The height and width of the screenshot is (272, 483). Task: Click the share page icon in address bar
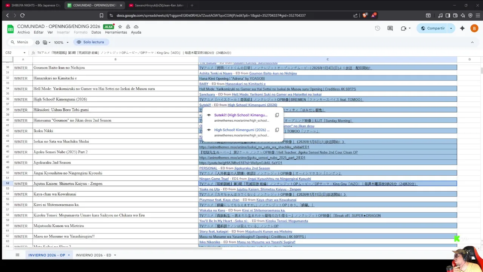(355, 15)
